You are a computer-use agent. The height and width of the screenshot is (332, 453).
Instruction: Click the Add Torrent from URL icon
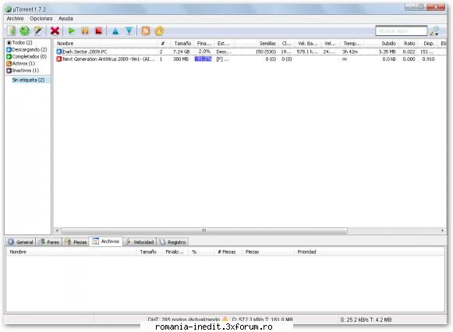[x=24, y=30]
